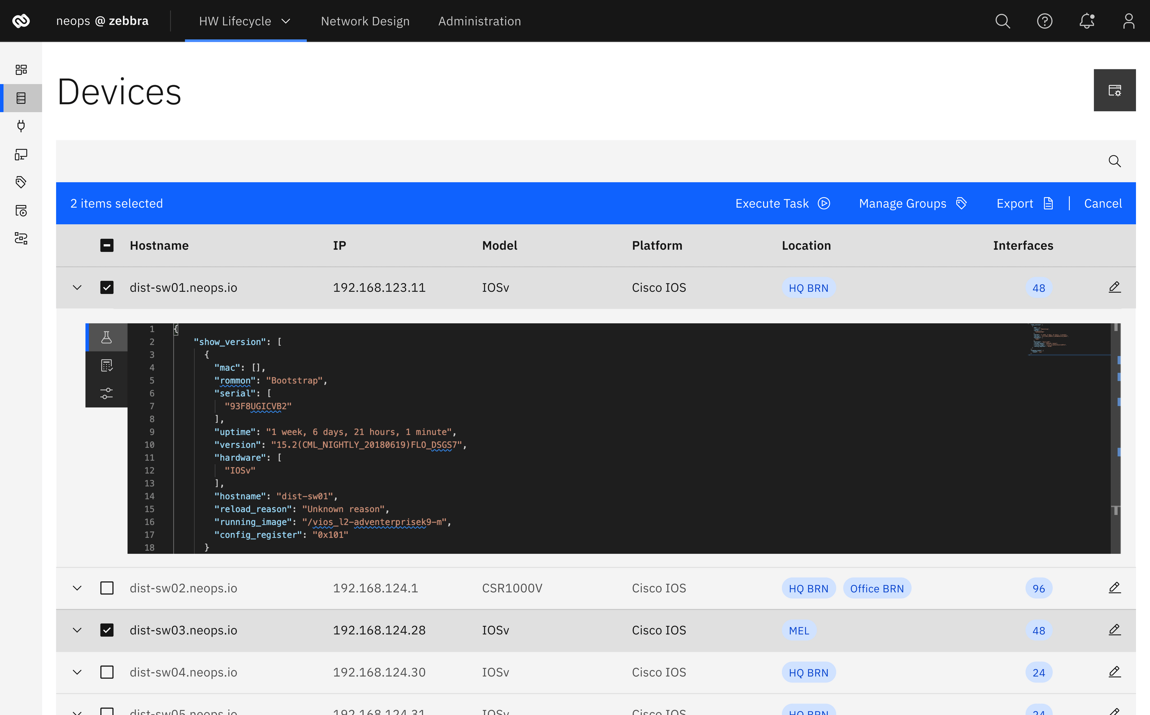Viewport: 1150px width, 715px height.
Task: Click the plug icon in the left sidebar
Action: point(21,126)
